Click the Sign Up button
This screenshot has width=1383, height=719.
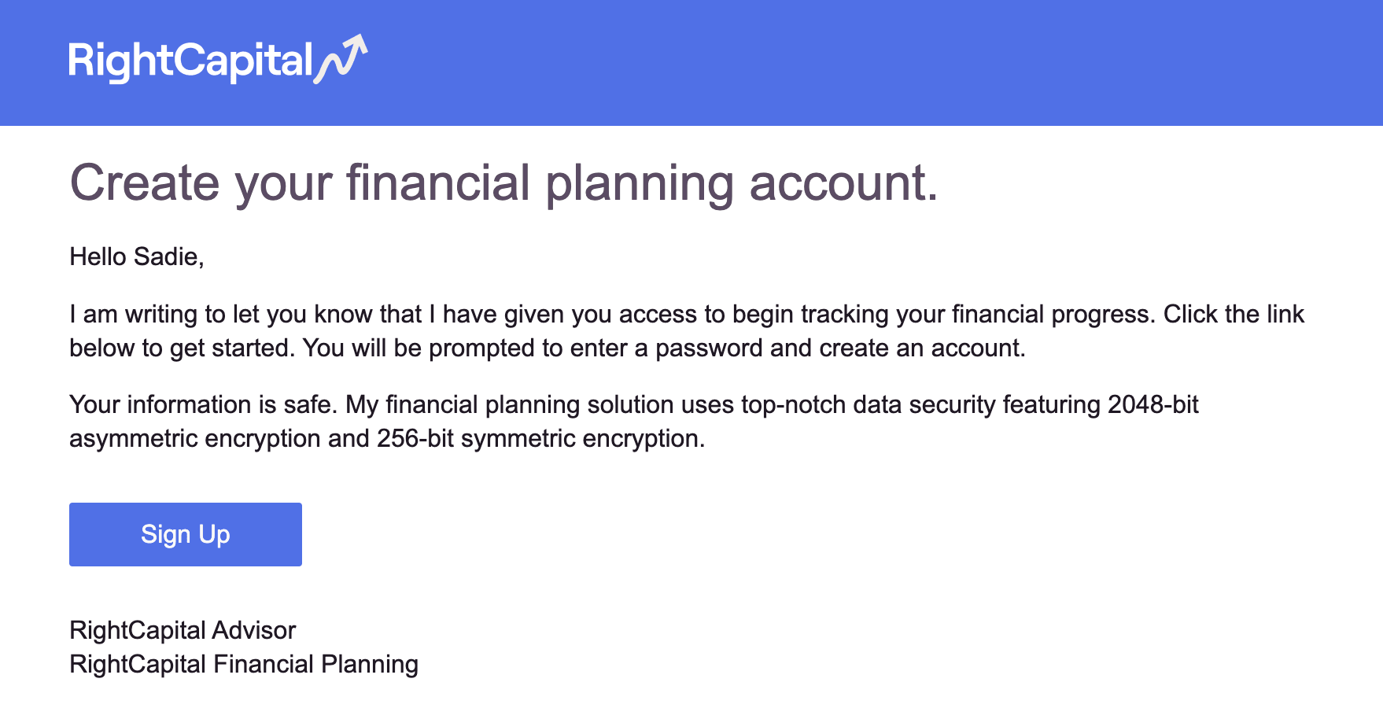(186, 534)
